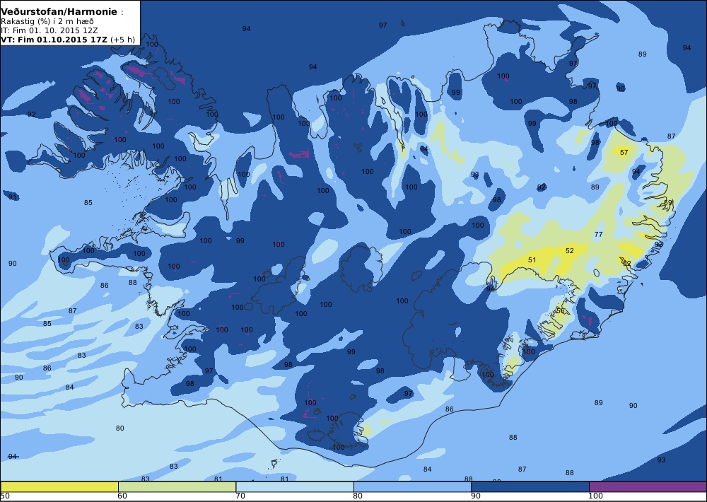Screen dimensions: 707x502
Task: Click the legend tick label '100'
Action: pos(595,496)
